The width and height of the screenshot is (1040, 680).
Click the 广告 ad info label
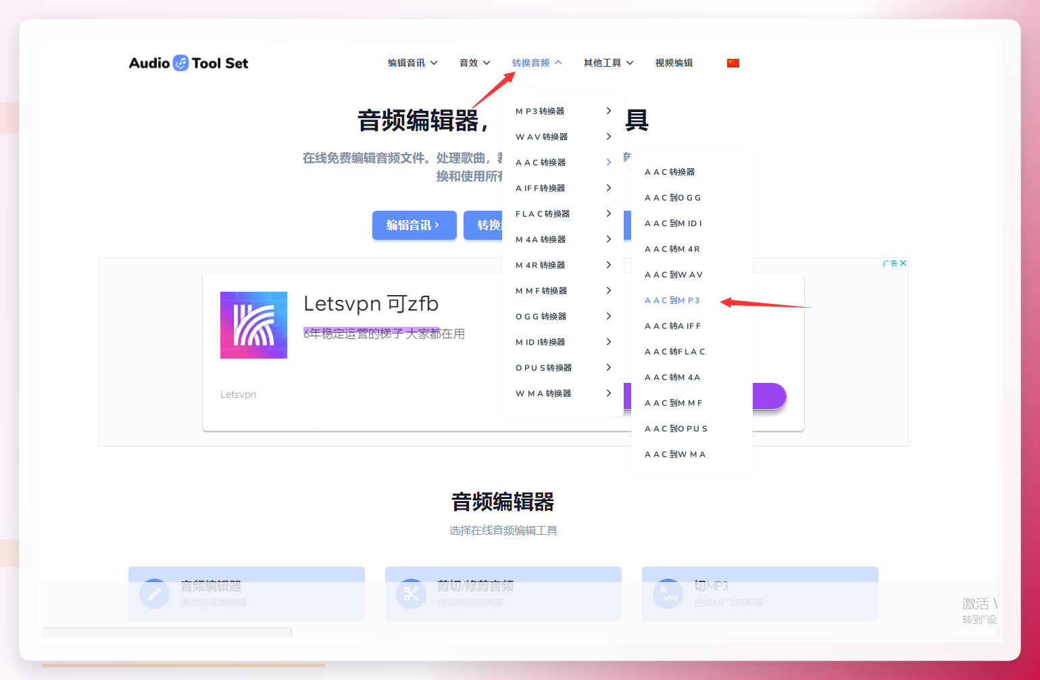(890, 263)
